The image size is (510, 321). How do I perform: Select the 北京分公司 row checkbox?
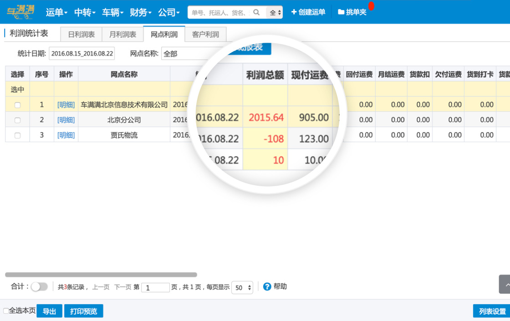point(17,120)
